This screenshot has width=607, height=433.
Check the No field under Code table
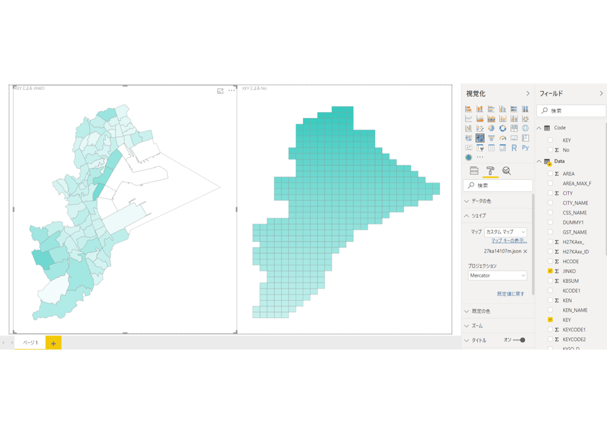coord(550,150)
